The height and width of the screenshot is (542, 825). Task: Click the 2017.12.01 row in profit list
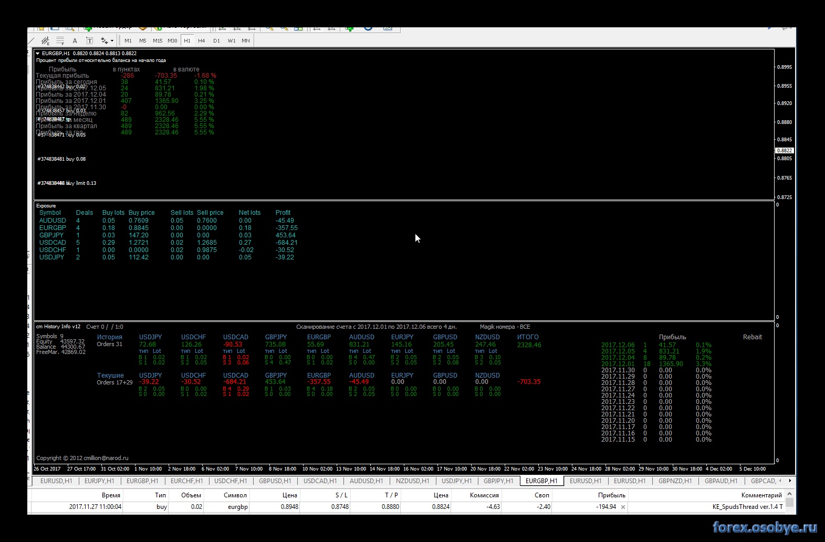(656, 364)
